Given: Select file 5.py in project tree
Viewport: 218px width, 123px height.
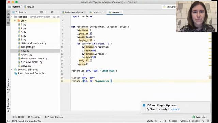Looking at the screenshot, I should coord(24,36).
